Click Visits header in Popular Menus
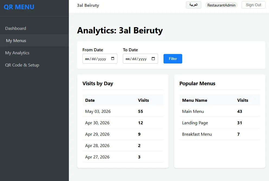The image size is (269, 181). (243, 100)
